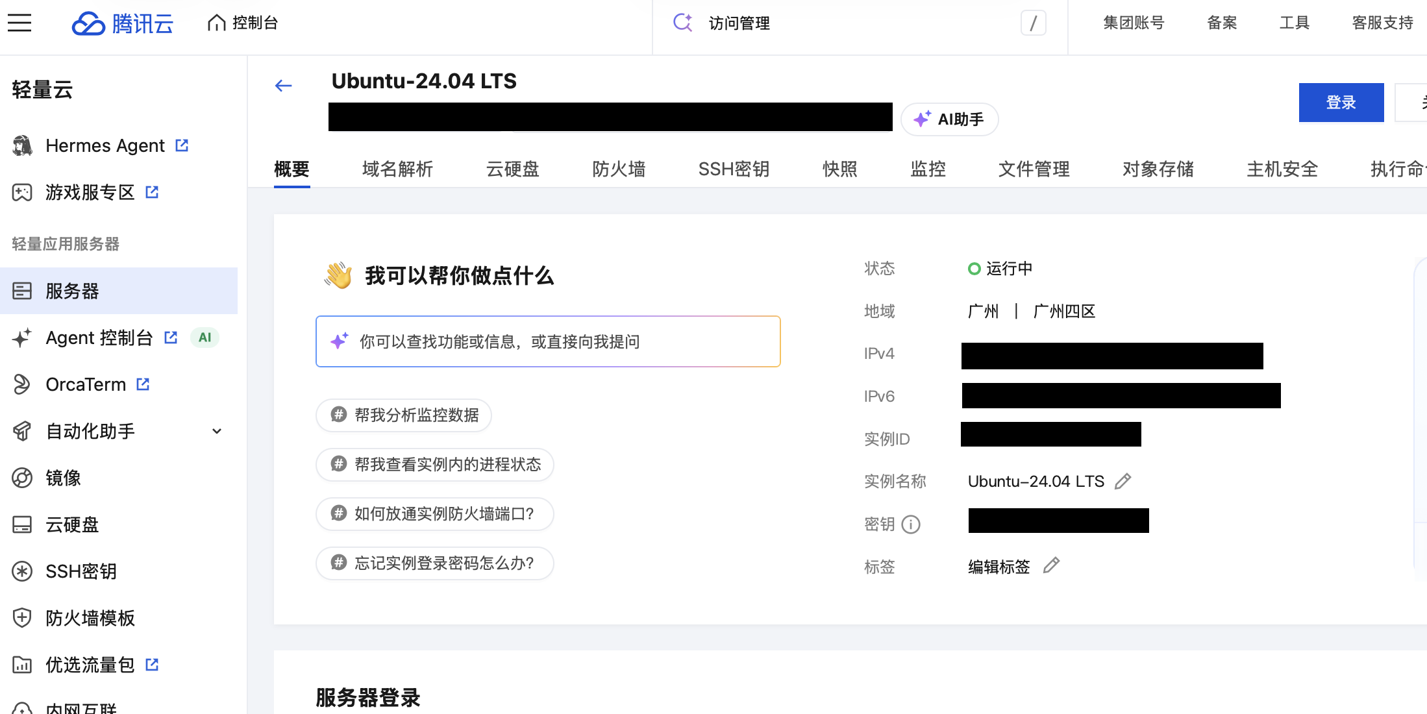Click the 服务器 server icon
Viewport: 1427px width, 714px height.
[x=22, y=291]
